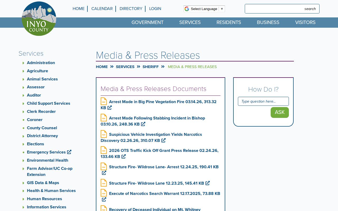Open PDF icon for Wildrose Lane Arrest 12.24.25
The width and height of the screenshot is (338, 211).
pyautogui.click(x=104, y=167)
